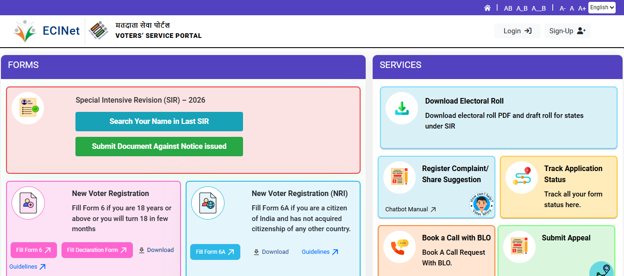Click the Login button
The width and height of the screenshot is (624, 276).
(517, 31)
